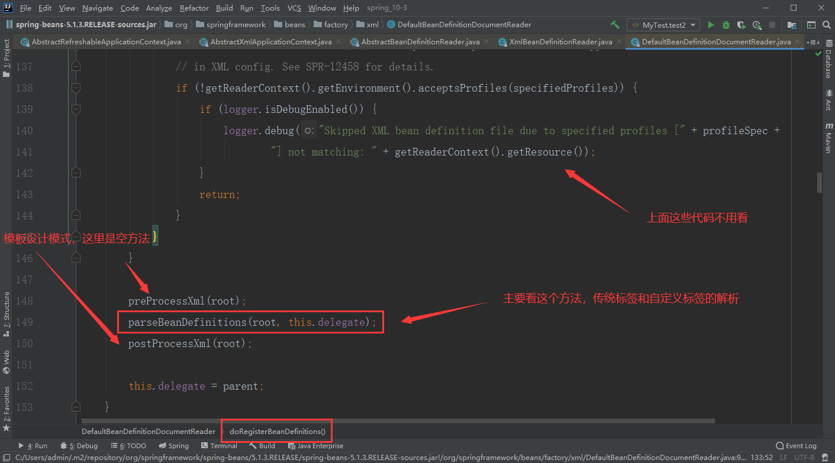Screen dimensions: 835x463
Task: Close the DefaultBeanDefinitionDocumentReader.java tab
Action: pyautogui.click(x=798, y=42)
